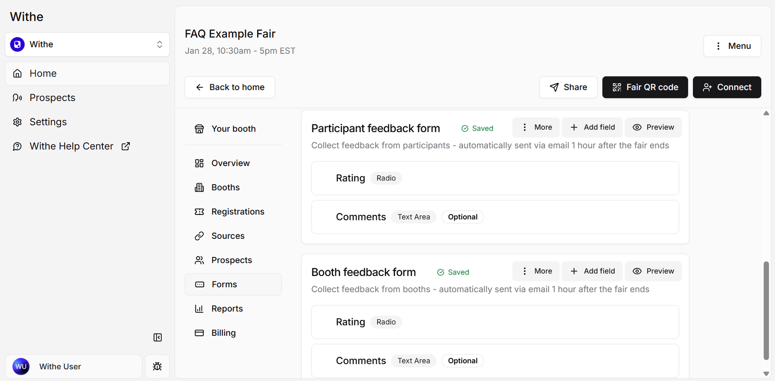Viewport: 775px width, 381px height.
Task: Open the Reports section
Action: pyautogui.click(x=233, y=309)
